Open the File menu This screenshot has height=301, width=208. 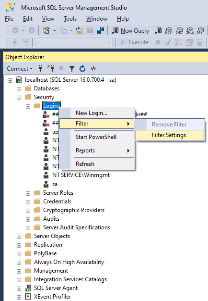click(9, 19)
